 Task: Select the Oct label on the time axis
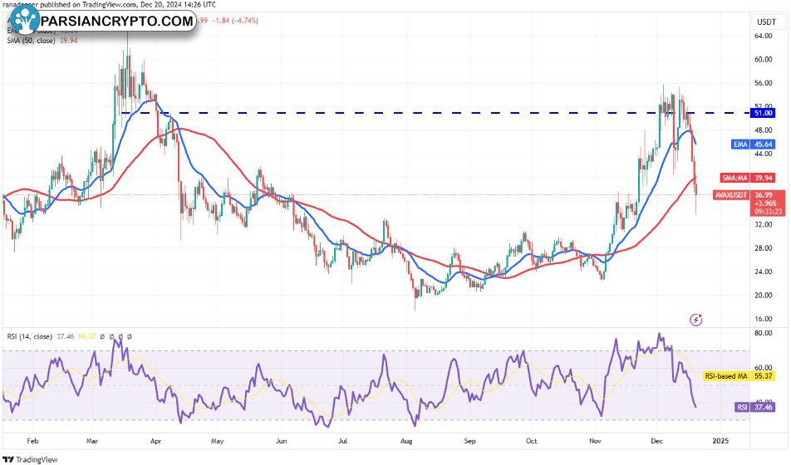531,441
